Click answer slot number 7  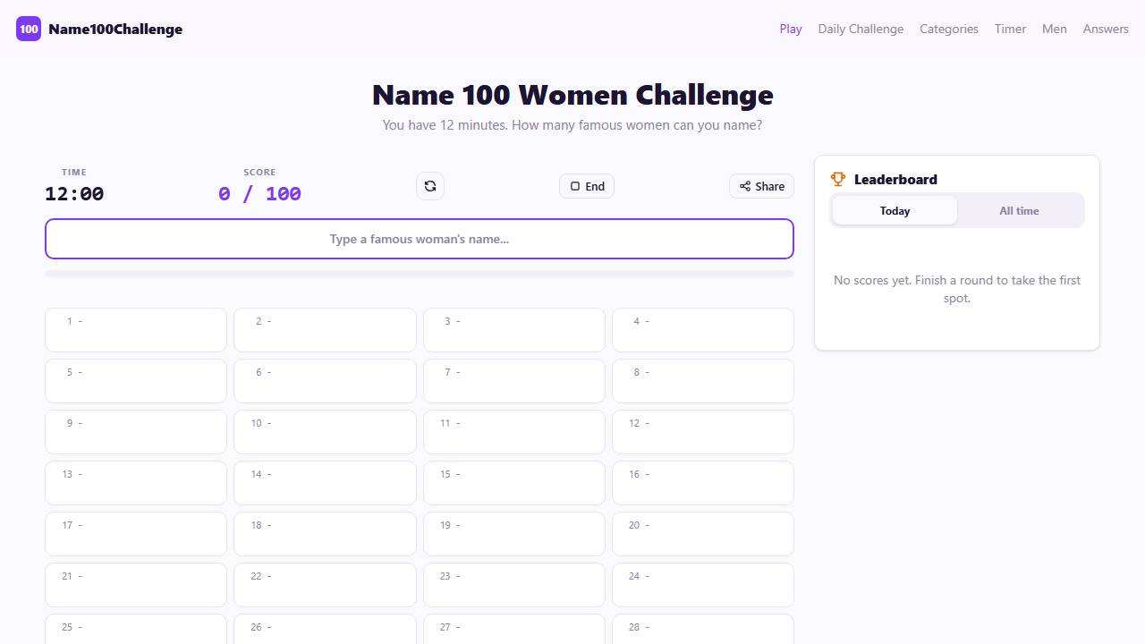pos(514,381)
